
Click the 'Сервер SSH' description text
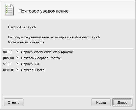click(30, 64)
